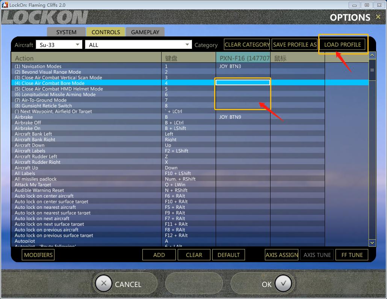
Task: Click the scroll up arrow of the list
Action: pyautogui.click(x=372, y=55)
